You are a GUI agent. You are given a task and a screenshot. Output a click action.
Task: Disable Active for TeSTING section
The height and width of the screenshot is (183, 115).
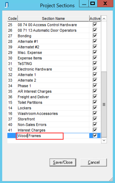click(x=95, y=63)
